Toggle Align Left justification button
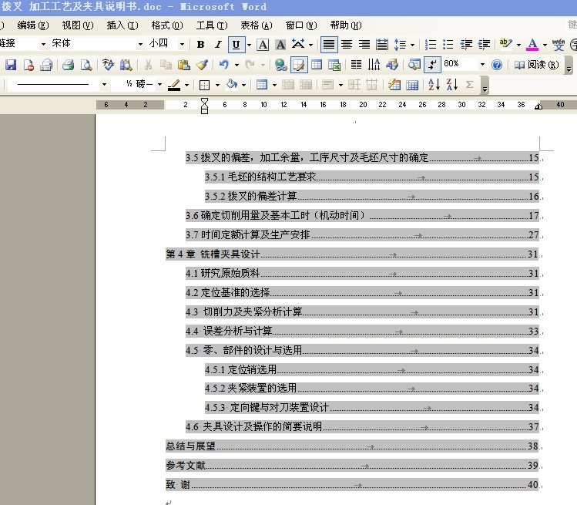Viewport: 577px width, 505px height. [329, 45]
